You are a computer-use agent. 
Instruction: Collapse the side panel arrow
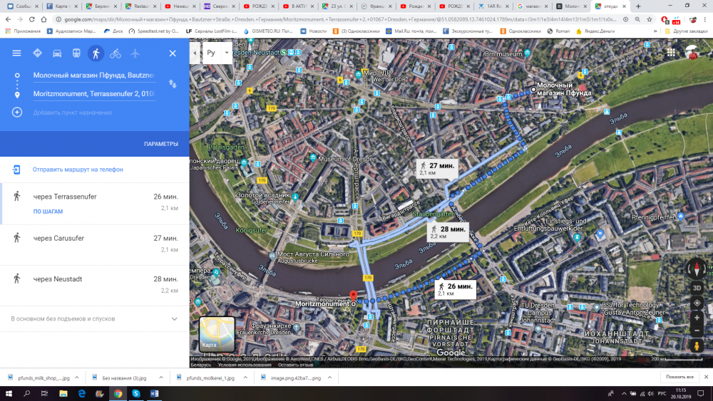(x=194, y=53)
